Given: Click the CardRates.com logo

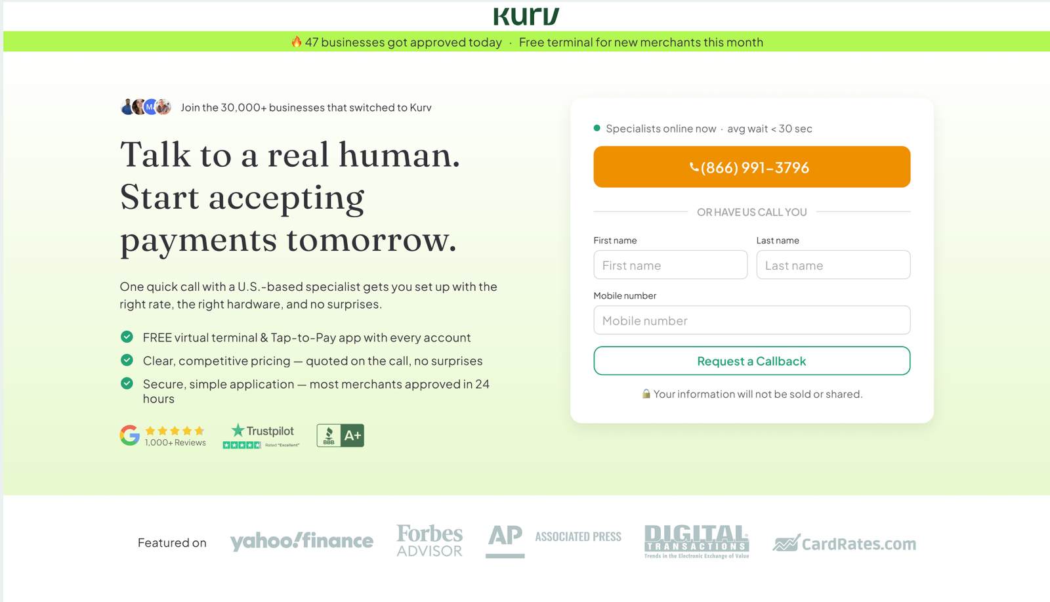Looking at the screenshot, I should click(845, 544).
